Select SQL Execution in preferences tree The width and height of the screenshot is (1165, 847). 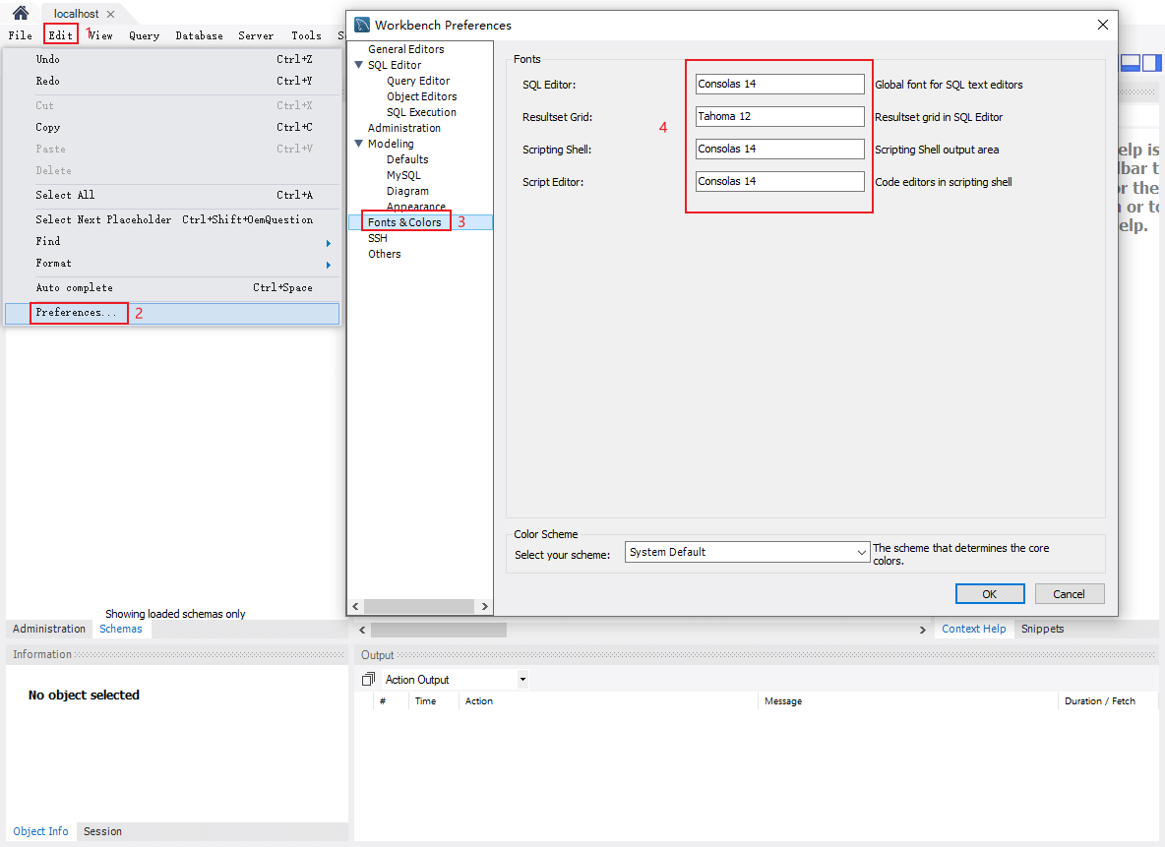421,112
